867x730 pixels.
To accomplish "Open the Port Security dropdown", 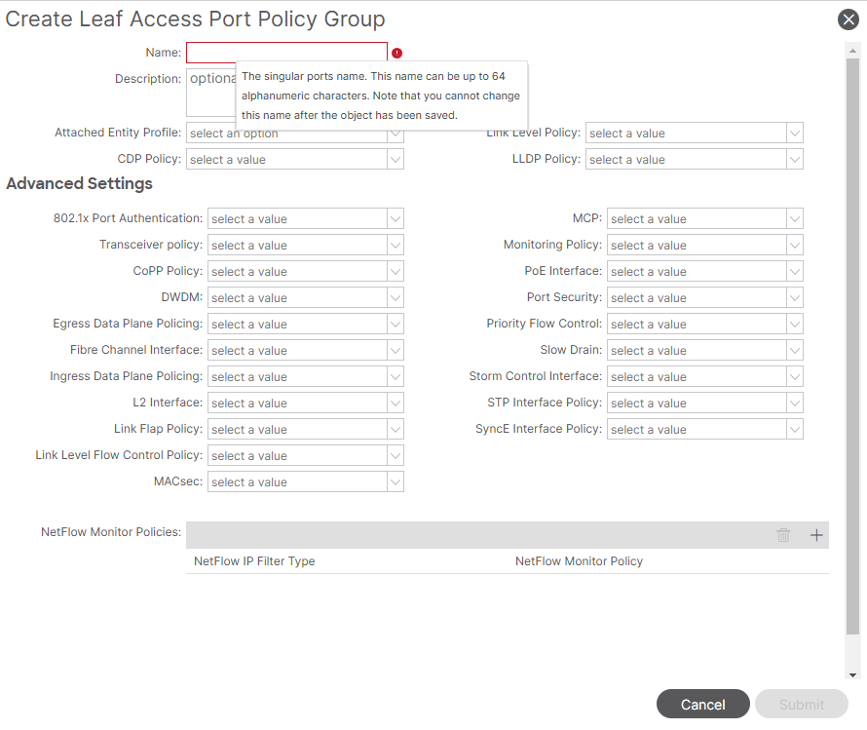I will tap(704, 298).
